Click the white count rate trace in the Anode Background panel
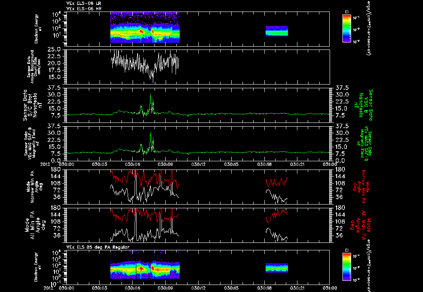The width and height of the screenshot is (423, 292). click(145, 65)
